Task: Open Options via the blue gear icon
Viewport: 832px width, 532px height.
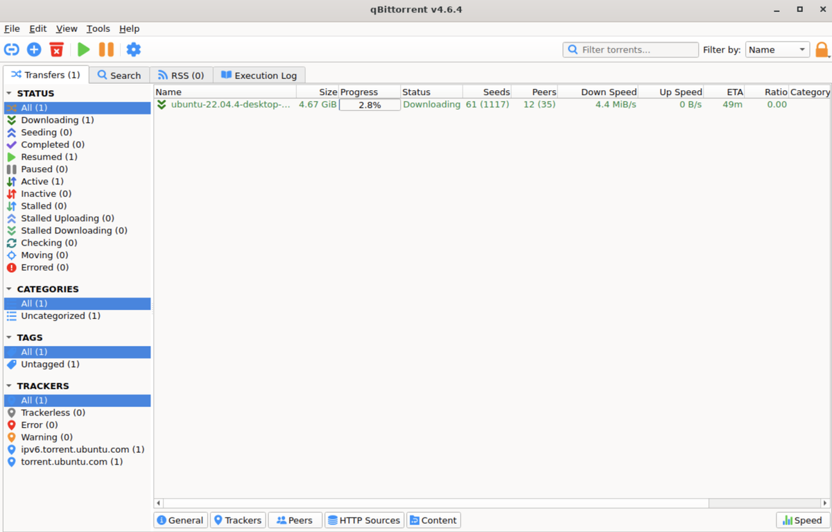Action: 133,49
